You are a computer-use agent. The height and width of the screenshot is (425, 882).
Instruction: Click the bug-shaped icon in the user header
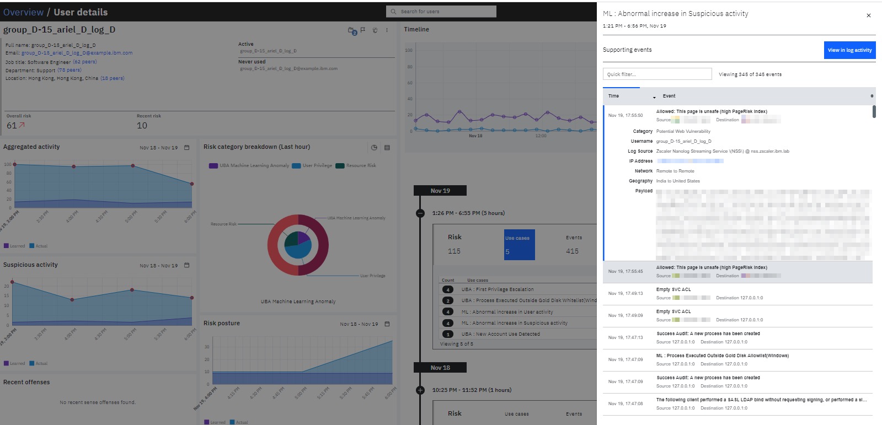[375, 30]
